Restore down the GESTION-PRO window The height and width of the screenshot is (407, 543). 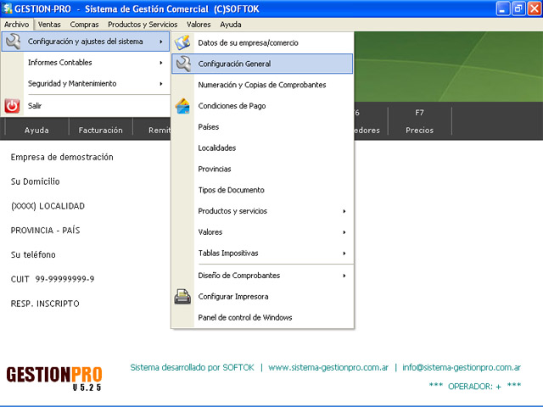pyautogui.click(x=518, y=9)
